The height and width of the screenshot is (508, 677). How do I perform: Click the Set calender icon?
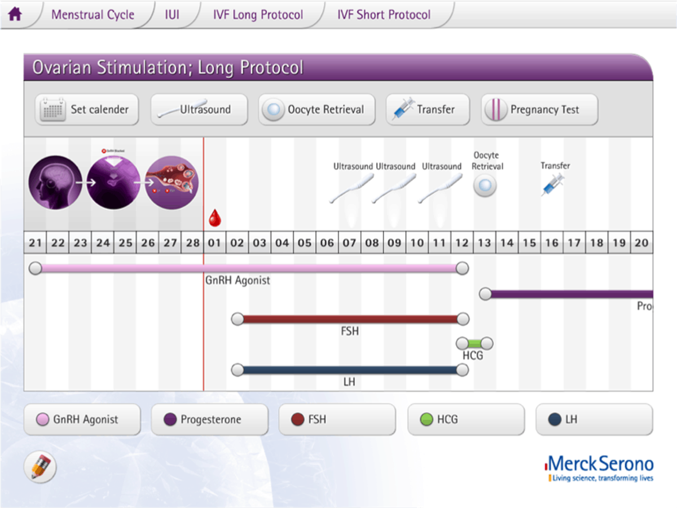coord(86,109)
